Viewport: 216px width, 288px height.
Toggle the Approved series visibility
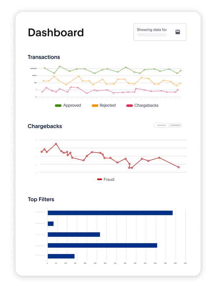click(68, 105)
